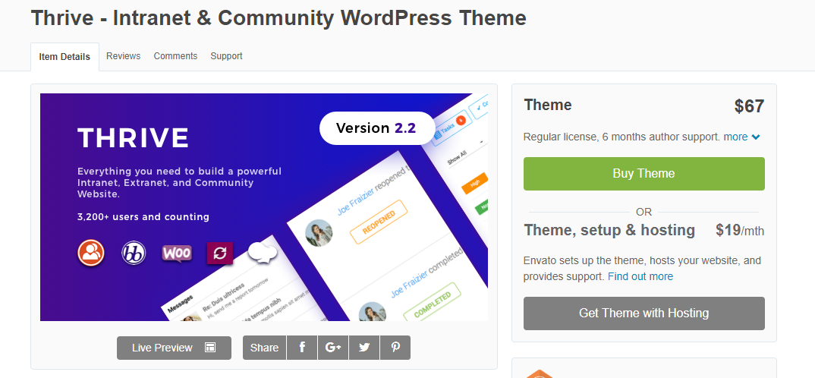
Task: Click the Thrive theme preview banner image
Action: click(264, 207)
